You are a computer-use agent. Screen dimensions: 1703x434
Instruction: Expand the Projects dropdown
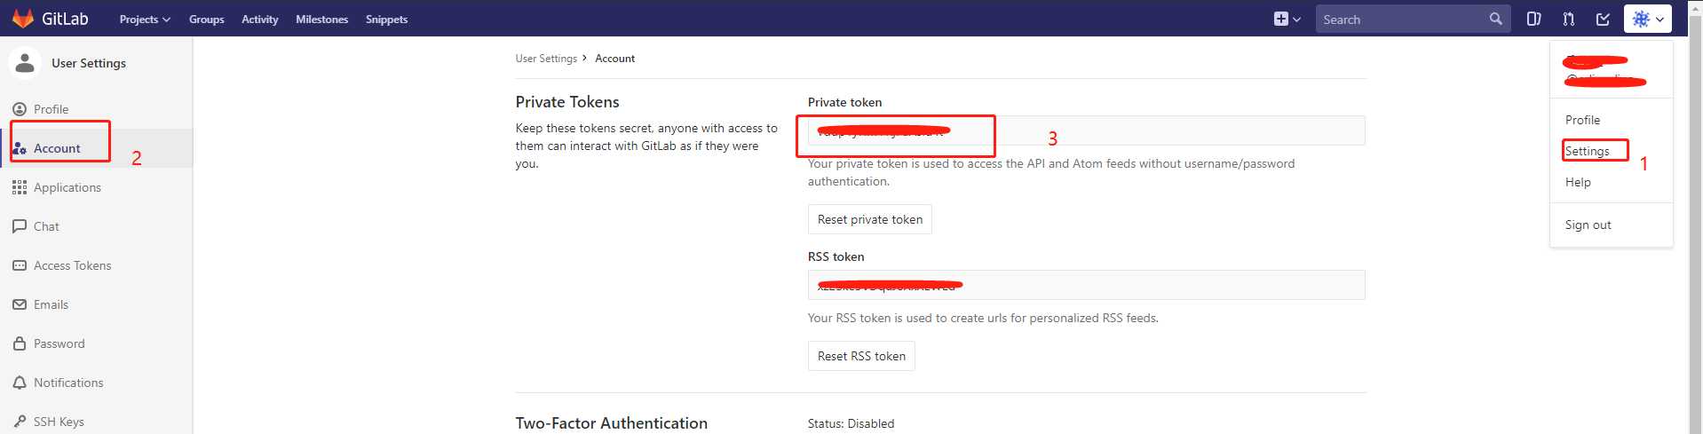pos(145,19)
